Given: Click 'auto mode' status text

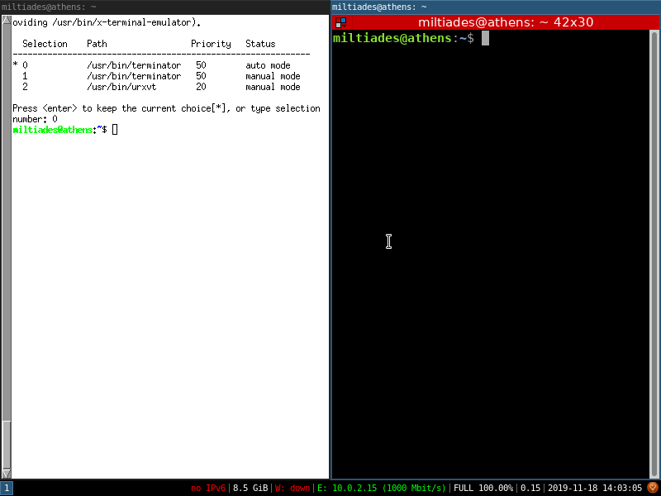Looking at the screenshot, I should pyautogui.click(x=268, y=65).
